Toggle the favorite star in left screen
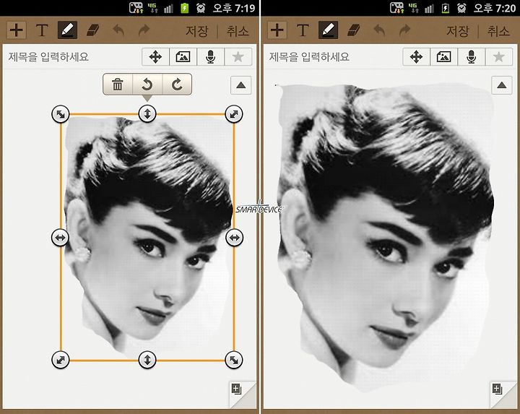520x414 pixels. click(238, 57)
